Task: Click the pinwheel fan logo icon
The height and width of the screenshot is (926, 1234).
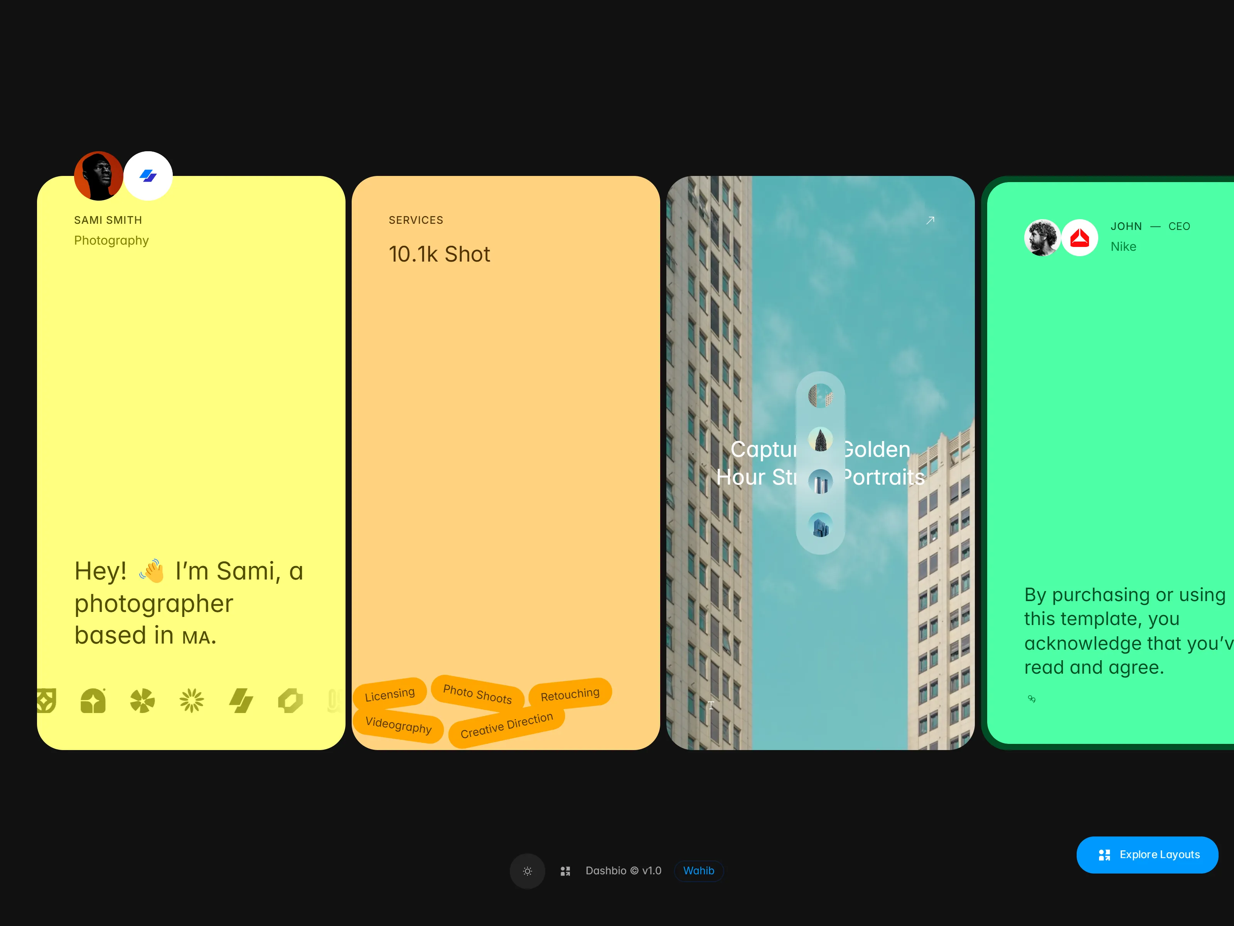Action: click(x=142, y=701)
